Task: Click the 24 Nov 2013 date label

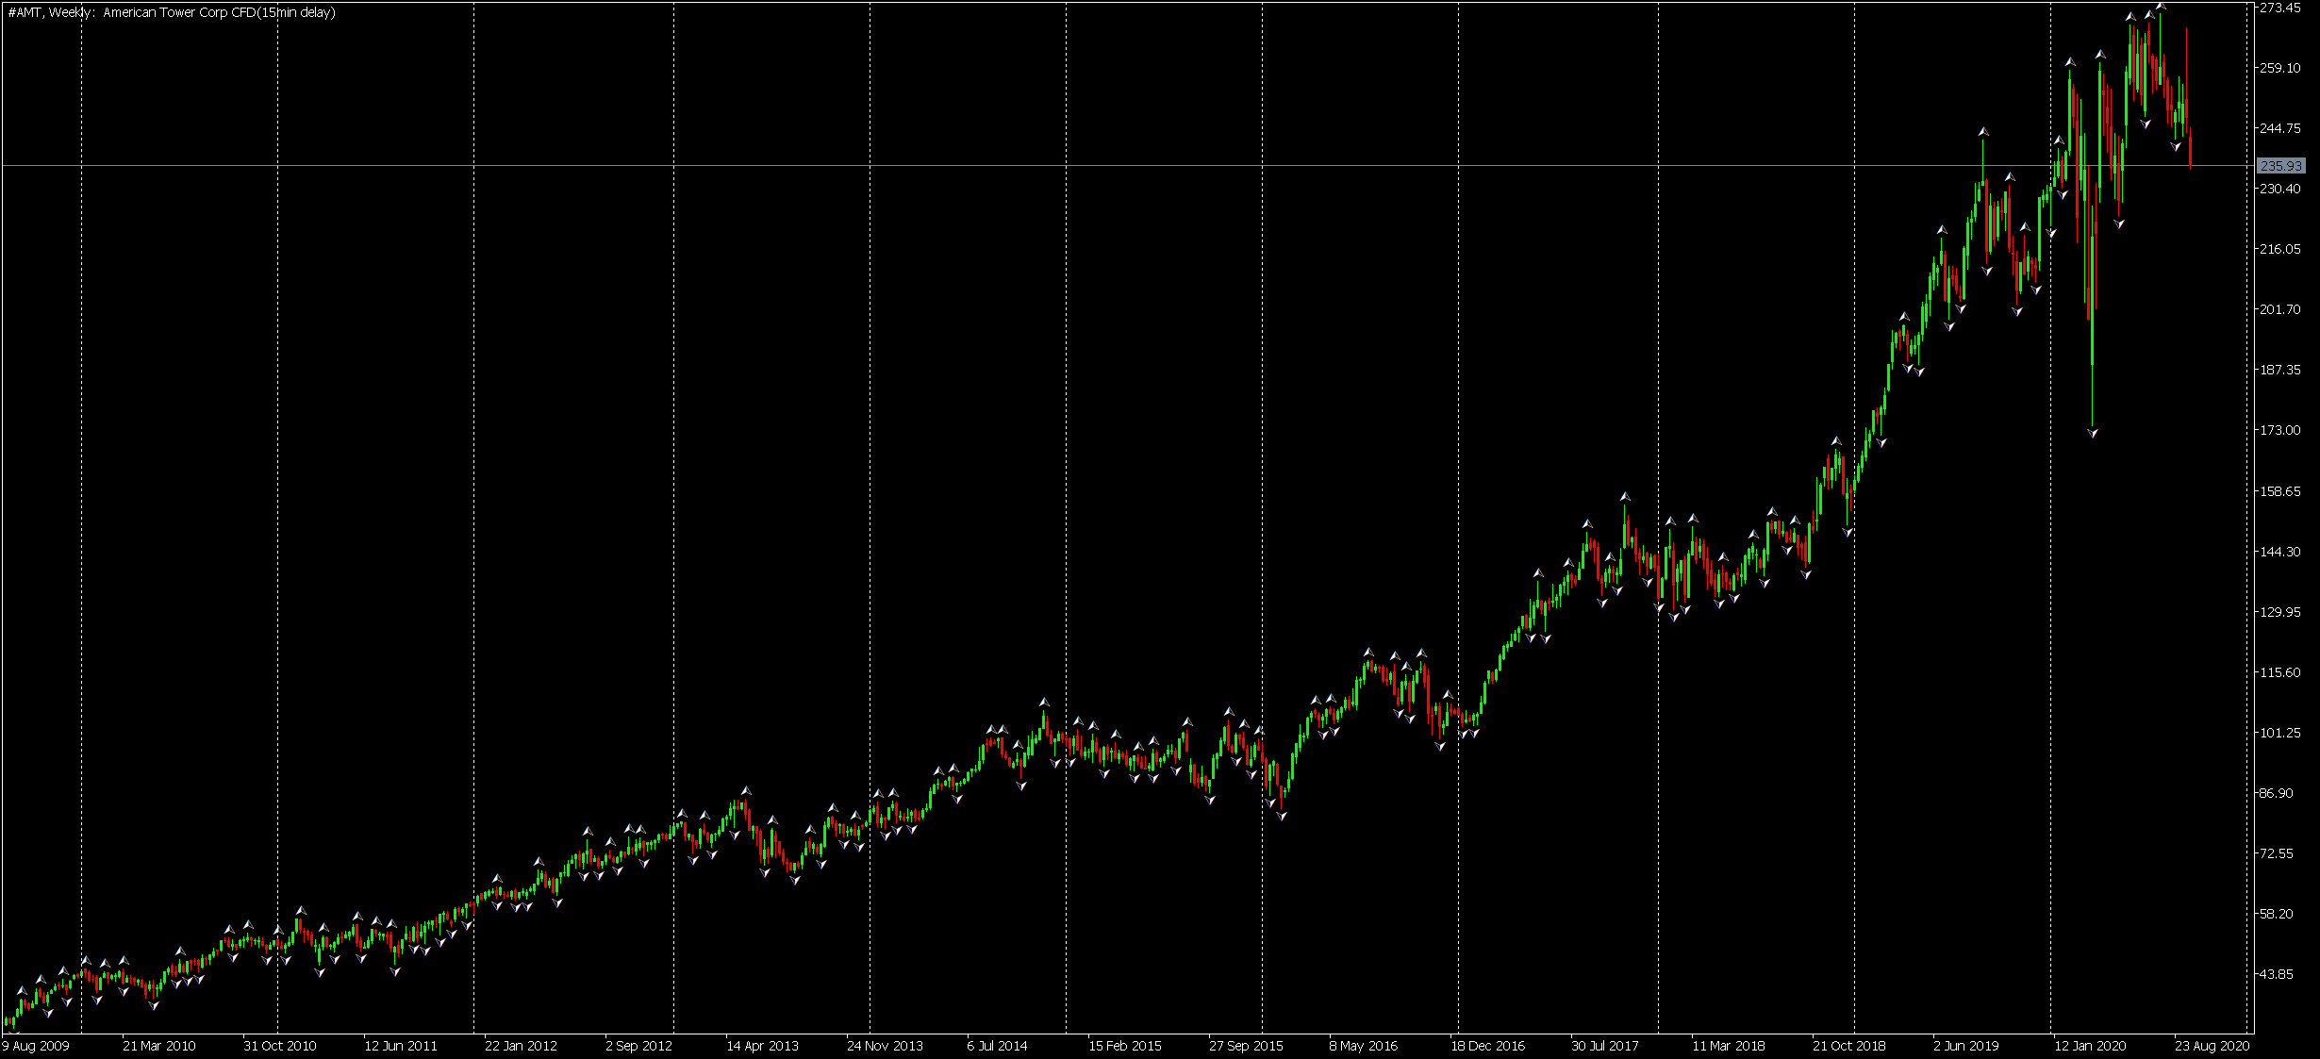Action: (885, 1046)
